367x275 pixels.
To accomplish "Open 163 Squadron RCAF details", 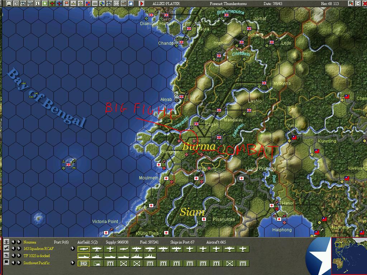I will [x=39, y=249].
